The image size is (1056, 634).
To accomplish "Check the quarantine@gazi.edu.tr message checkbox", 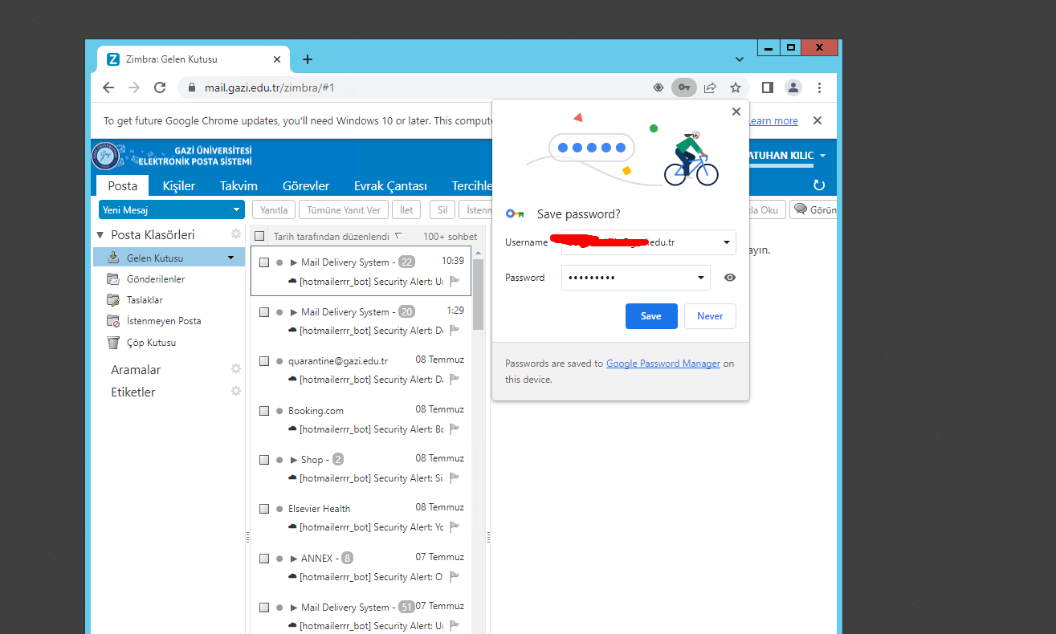I will click(264, 361).
